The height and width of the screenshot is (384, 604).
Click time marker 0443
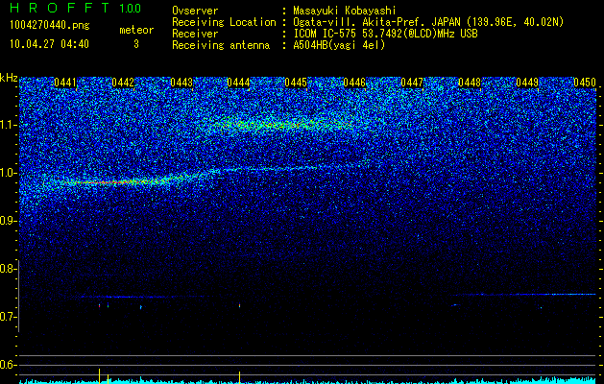(x=181, y=83)
